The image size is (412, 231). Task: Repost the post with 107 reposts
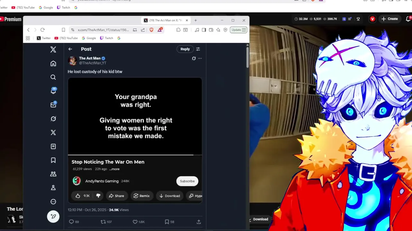pyautogui.click(x=103, y=222)
